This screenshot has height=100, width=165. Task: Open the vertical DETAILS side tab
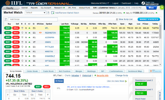coord(160,95)
